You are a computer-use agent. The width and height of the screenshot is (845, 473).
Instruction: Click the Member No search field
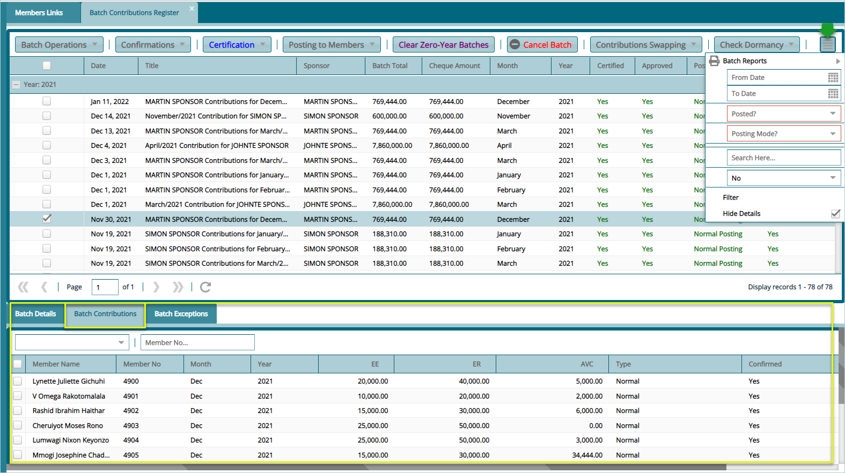pyautogui.click(x=197, y=343)
